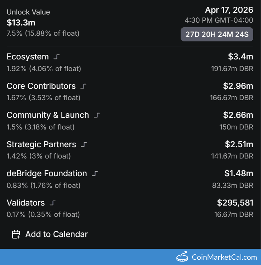Click the $13.3m unlock value

(x=21, y=23)
